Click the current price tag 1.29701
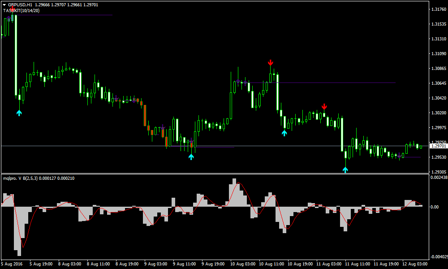Image resolution: width=448 pixels, height=269 pixels. pos(438,146)
